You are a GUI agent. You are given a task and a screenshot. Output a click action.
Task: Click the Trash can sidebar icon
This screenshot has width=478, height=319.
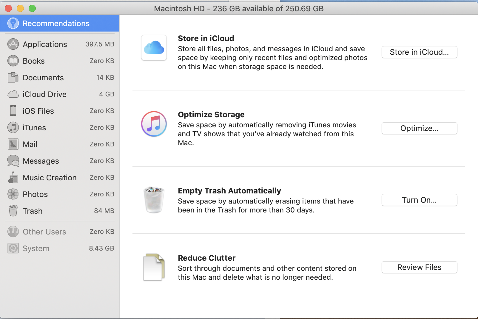click(13, 211)
